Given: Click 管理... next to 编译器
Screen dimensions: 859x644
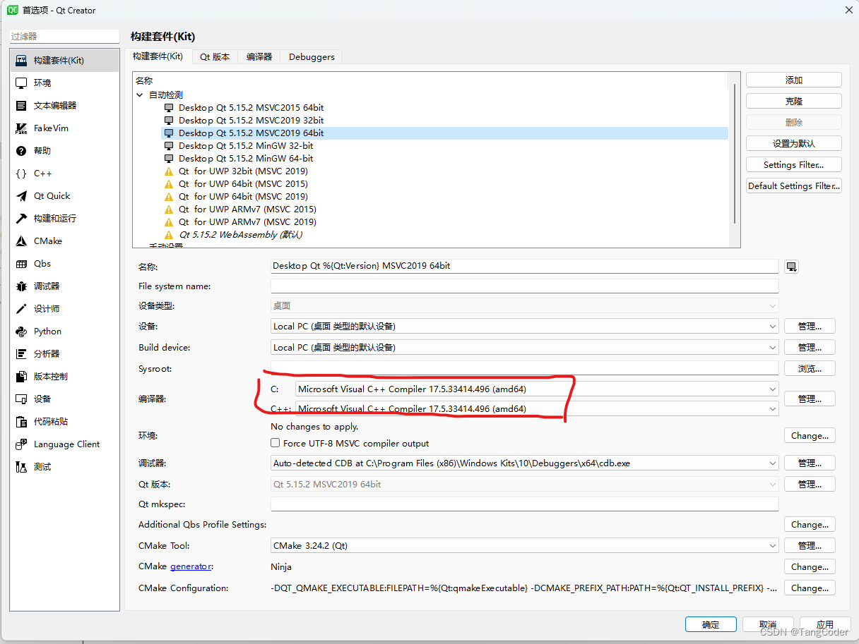Looking at the screenshot, I should (810, 399).
